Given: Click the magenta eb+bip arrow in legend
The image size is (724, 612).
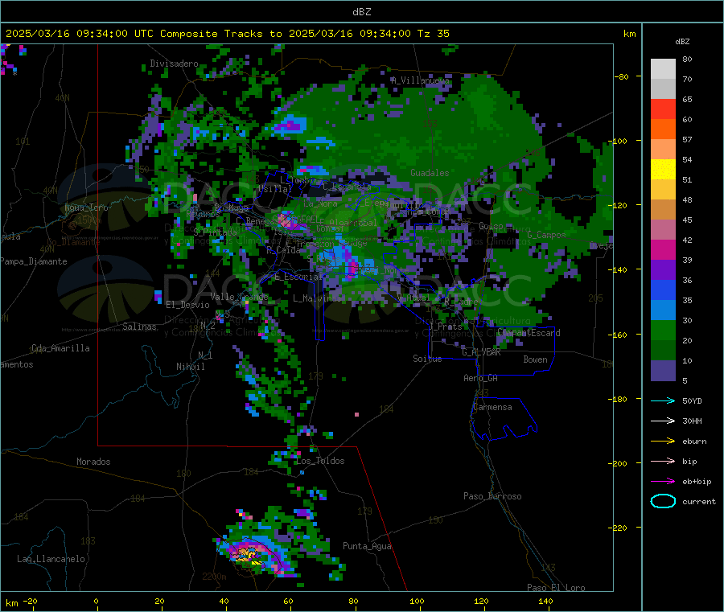Looking at the screenshot, I should pos(663,482).
